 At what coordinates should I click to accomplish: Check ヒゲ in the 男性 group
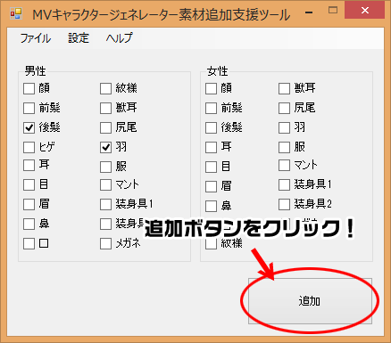29,147
